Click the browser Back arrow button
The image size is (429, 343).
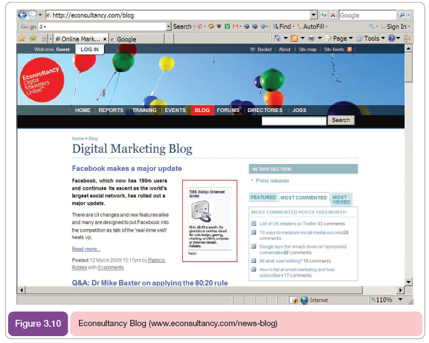click(23, 15)
